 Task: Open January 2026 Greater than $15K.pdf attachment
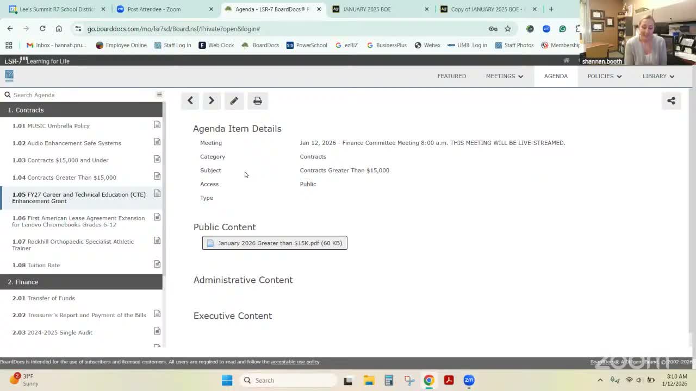(275, 243)
